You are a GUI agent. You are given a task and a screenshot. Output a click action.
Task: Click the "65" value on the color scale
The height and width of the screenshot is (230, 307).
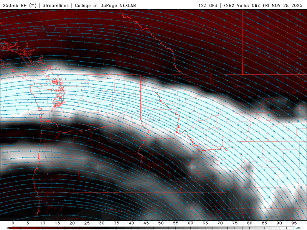coord(205,223)
